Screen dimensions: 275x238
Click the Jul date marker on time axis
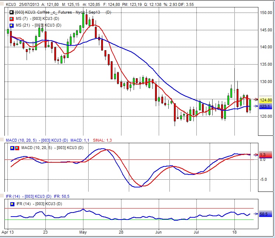tap(196, 232)
